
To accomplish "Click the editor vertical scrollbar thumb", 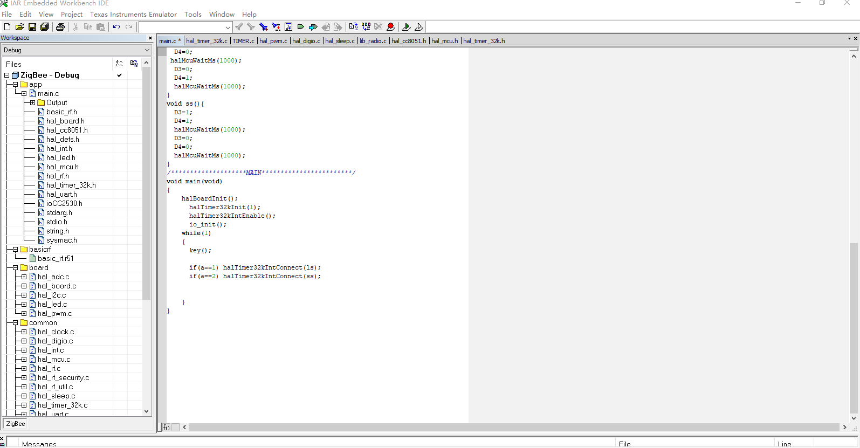I will click(x=854, y=328).
